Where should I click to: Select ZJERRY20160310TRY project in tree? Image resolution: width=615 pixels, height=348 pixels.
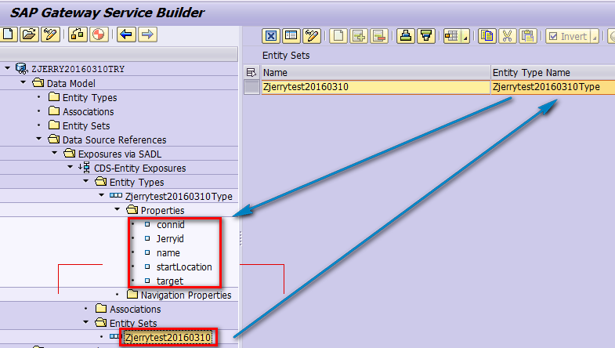click(x=78, y=69)
